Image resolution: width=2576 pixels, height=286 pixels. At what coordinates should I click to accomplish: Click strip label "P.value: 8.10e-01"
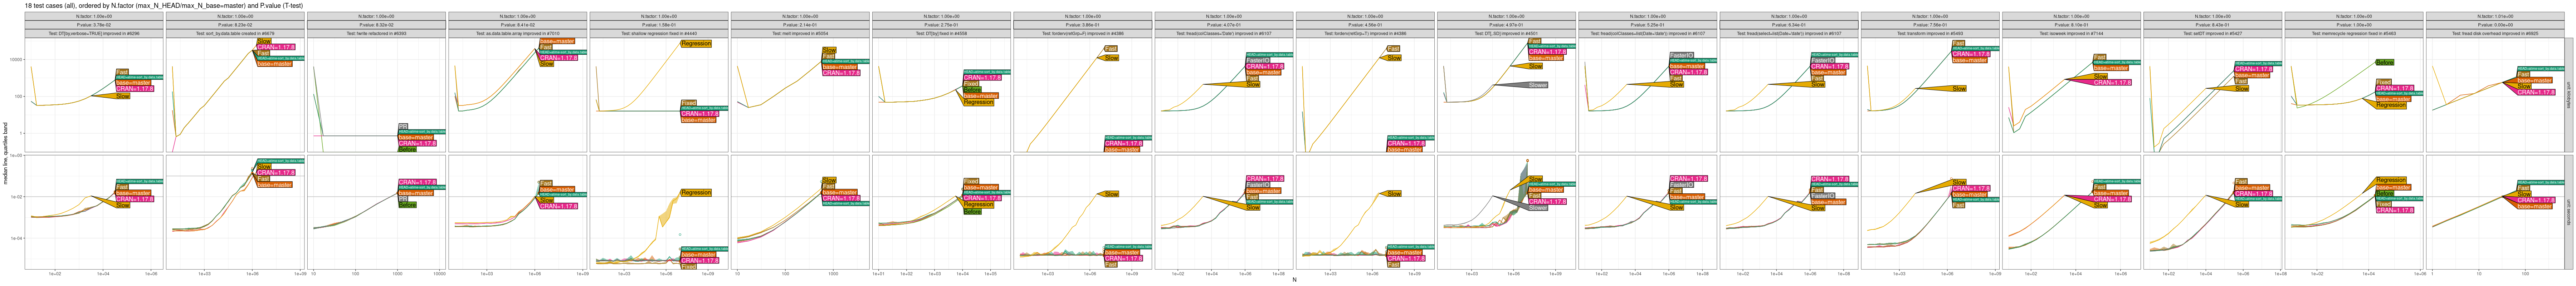point(2071,25)
